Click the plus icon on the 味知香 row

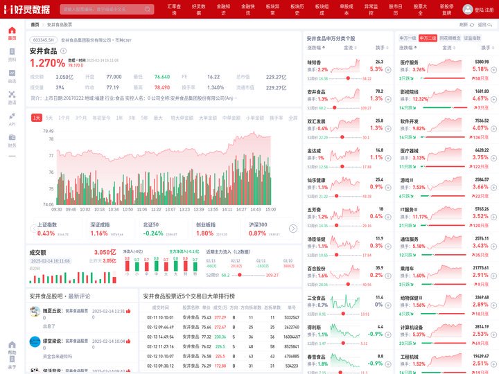[388, 70]
